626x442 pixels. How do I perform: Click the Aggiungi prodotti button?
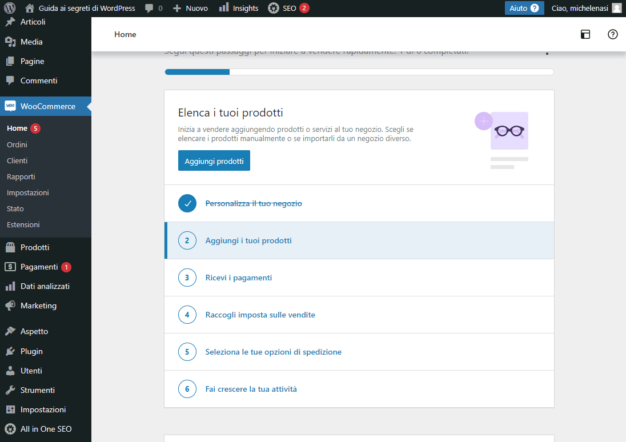[214, 160]
